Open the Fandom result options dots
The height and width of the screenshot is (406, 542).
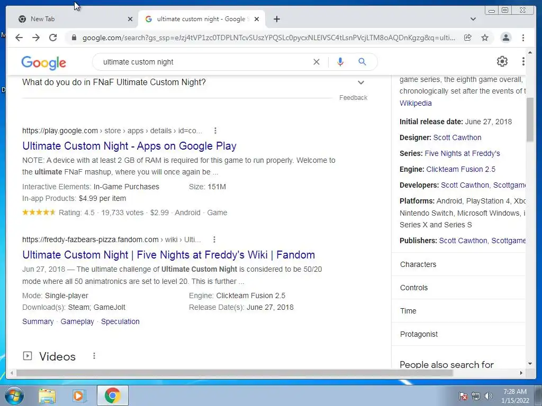(214, 239)
